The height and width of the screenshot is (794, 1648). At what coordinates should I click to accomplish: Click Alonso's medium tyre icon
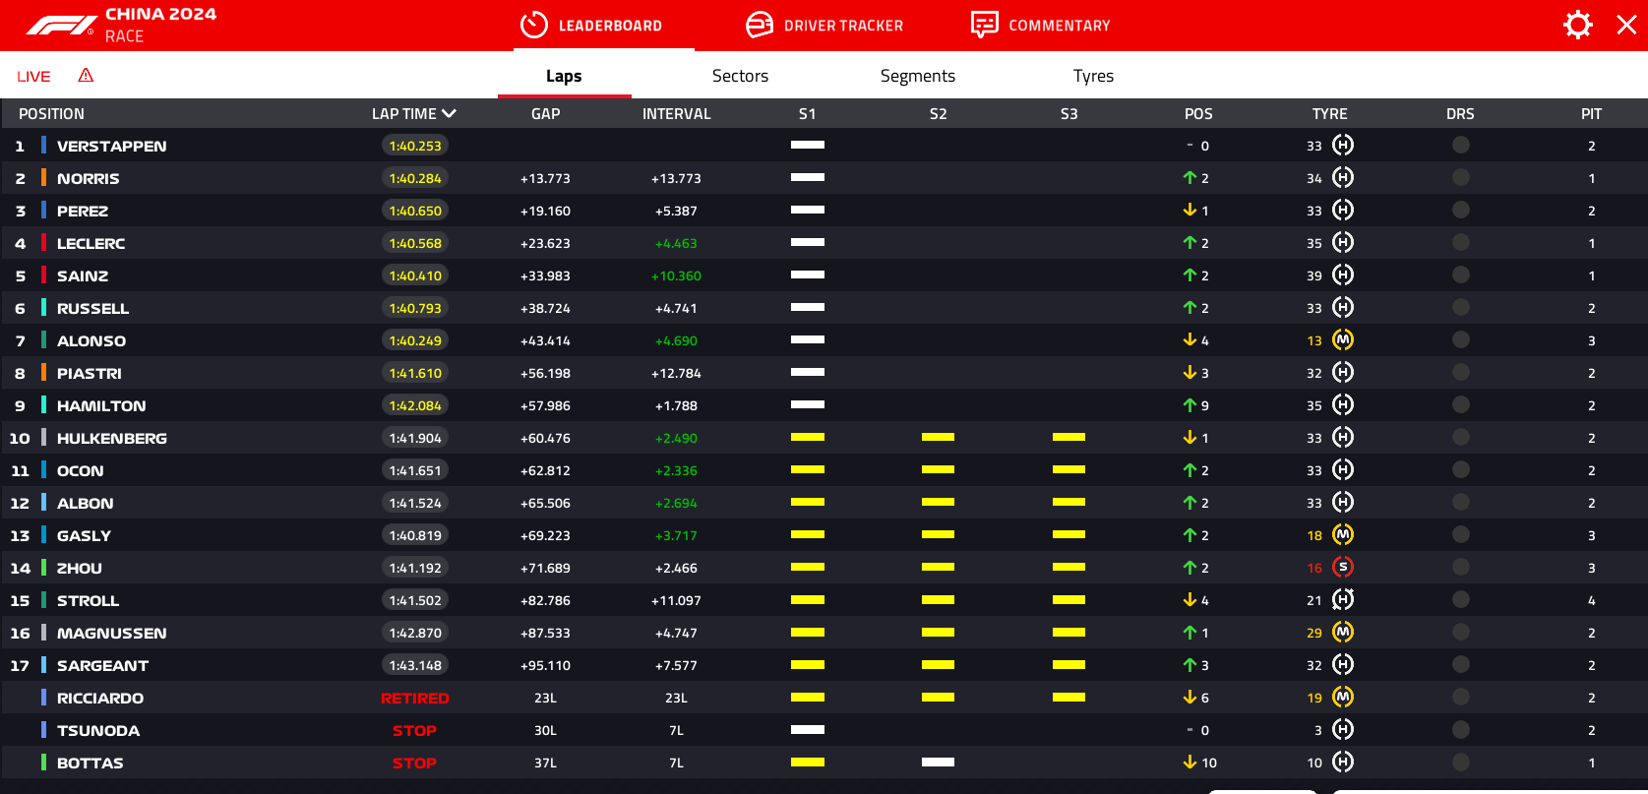1343,340
